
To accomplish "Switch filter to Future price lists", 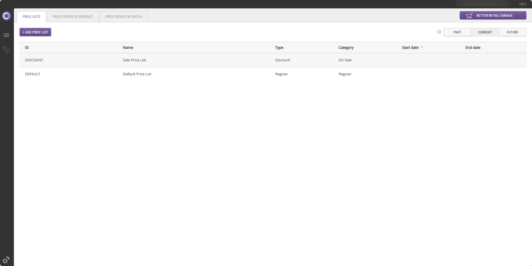I will pos(512,32).
